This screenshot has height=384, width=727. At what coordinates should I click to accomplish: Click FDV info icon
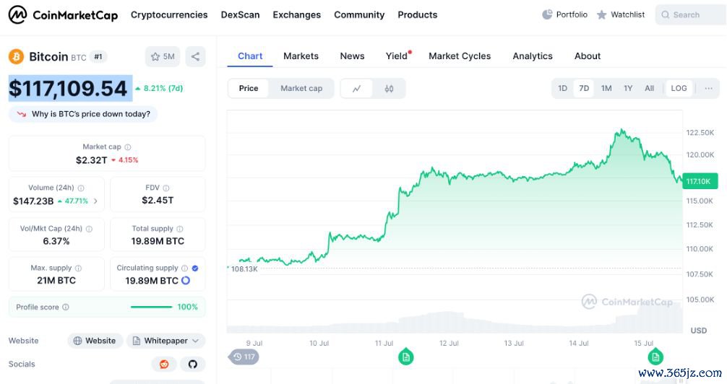(166, 188)
